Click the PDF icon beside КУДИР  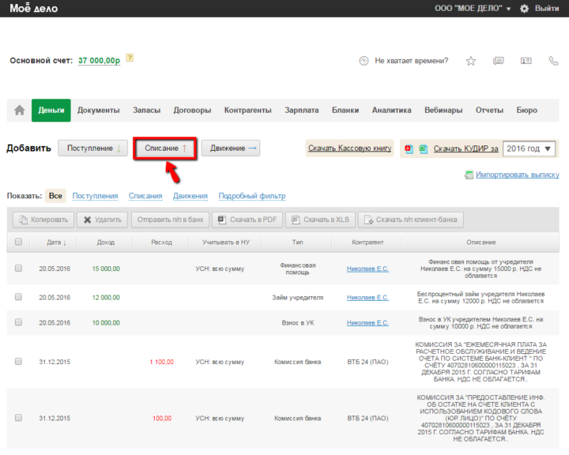click(408, 149)
